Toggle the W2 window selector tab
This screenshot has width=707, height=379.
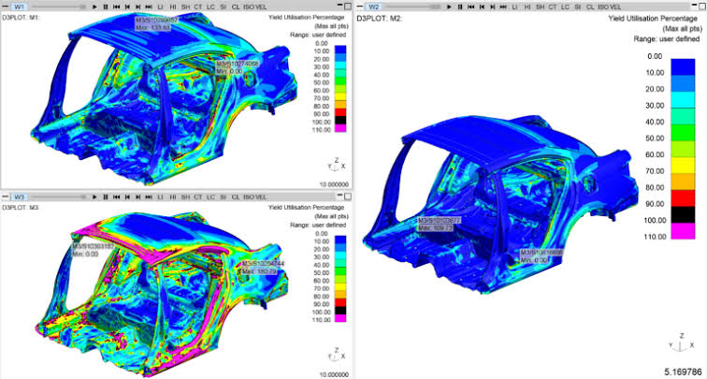click(373, 7)
